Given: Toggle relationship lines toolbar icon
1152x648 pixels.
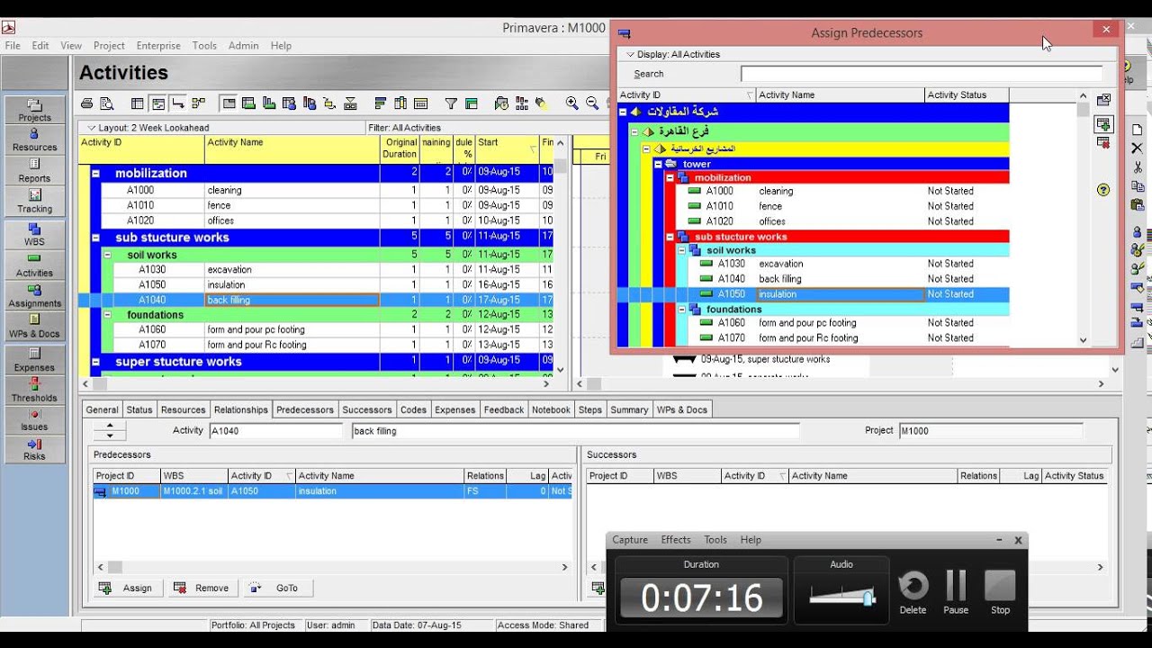Looking at the screenshot, I should point(178,103).
